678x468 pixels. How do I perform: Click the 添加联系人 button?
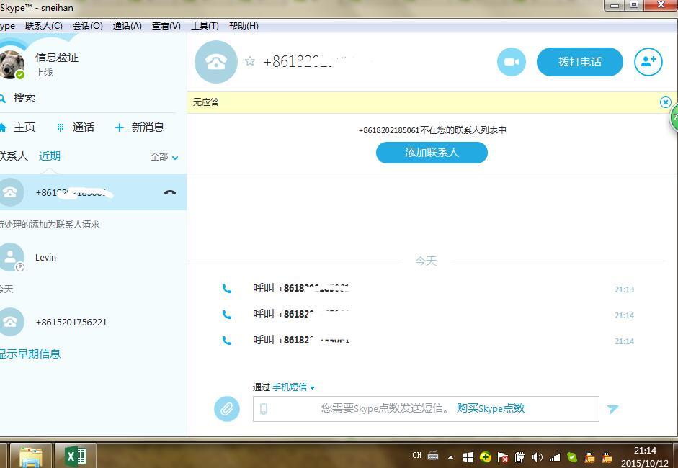click(x=432, y=153)
